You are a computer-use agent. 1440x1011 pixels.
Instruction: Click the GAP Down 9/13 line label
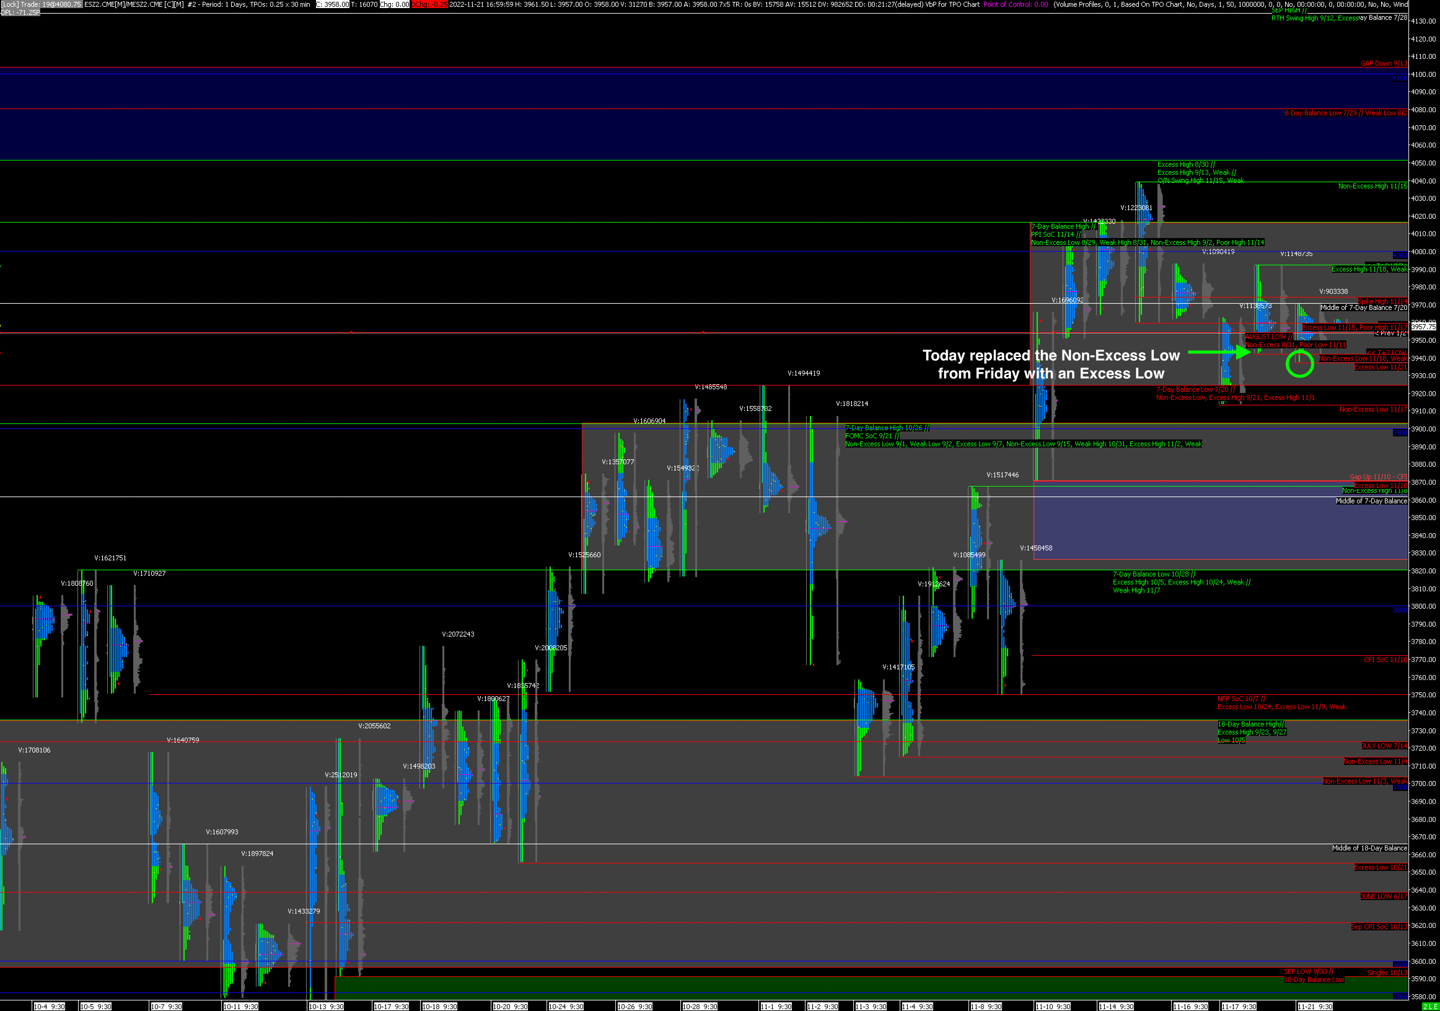[1384, 64]
